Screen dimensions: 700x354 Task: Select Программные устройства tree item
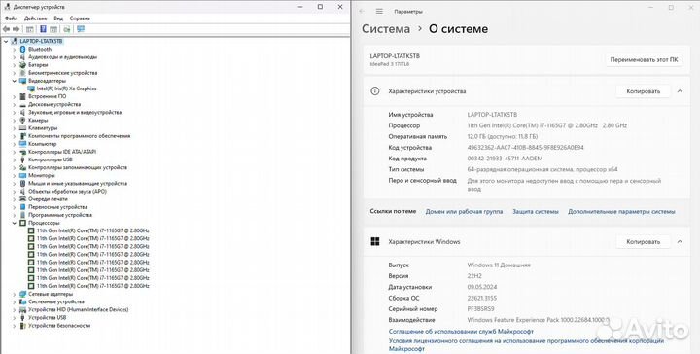[60, 215]
